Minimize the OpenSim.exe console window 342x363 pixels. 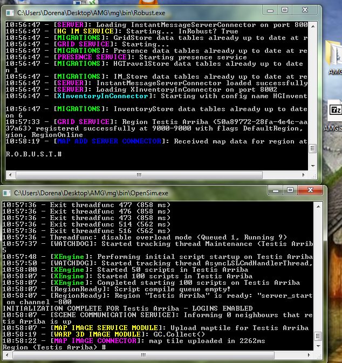click(x=275, y=190)
